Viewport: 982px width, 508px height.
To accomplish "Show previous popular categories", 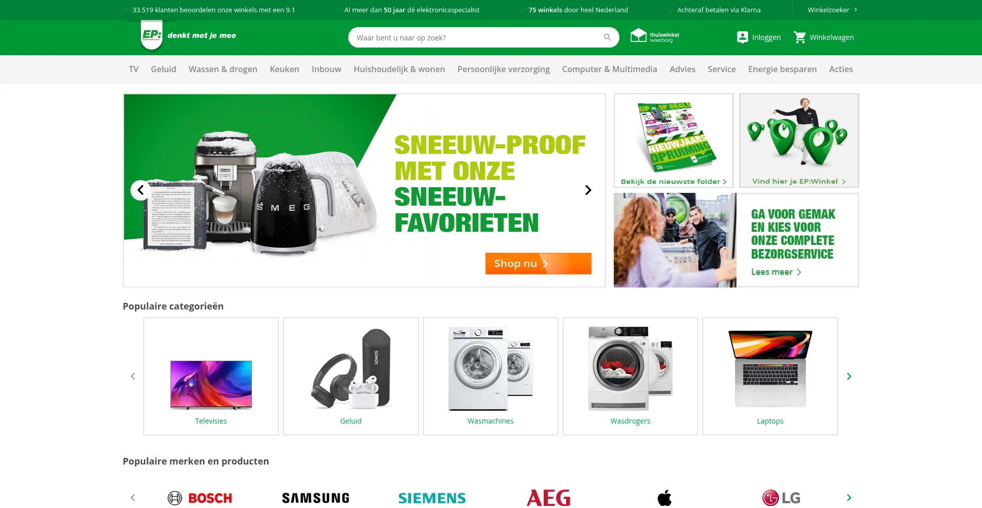I will (133, 377).
